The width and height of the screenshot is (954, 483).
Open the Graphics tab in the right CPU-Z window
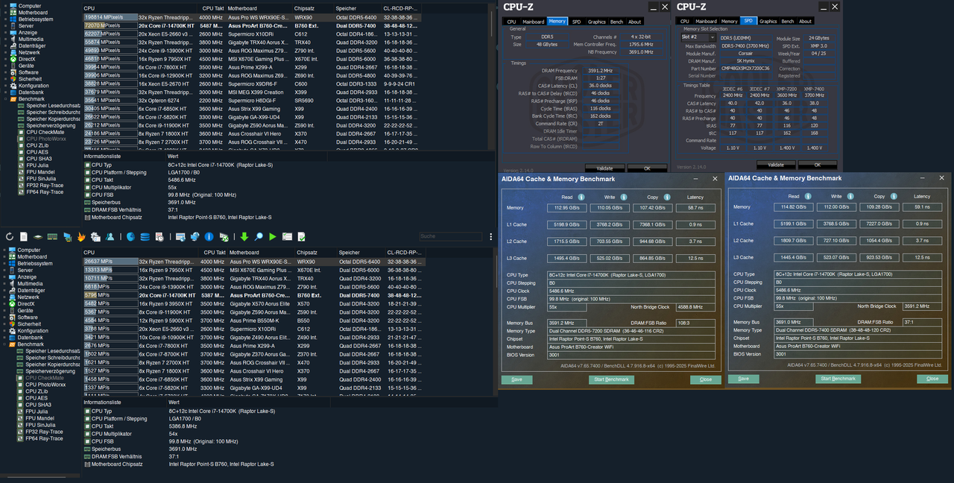click(768, 22)
